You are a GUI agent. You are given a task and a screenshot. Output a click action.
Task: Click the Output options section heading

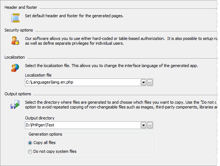point(18,94)
